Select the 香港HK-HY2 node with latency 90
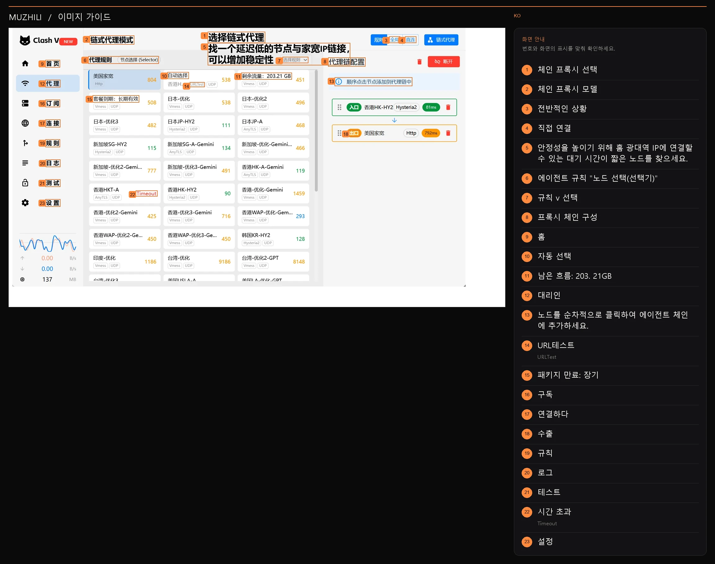This screenshot has height=564, width=715. point(199,193)
